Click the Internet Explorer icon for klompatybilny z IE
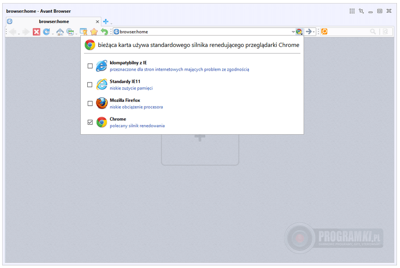This screenshot has height=268, width=400. (101, 66)
